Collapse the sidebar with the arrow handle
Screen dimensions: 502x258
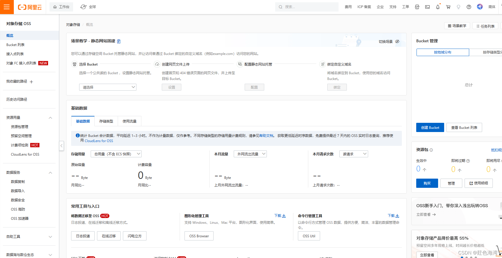pos(61,146)
